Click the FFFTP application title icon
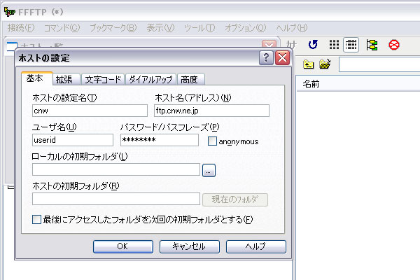Viewport: 420px width, 280px height. [10, 12]
